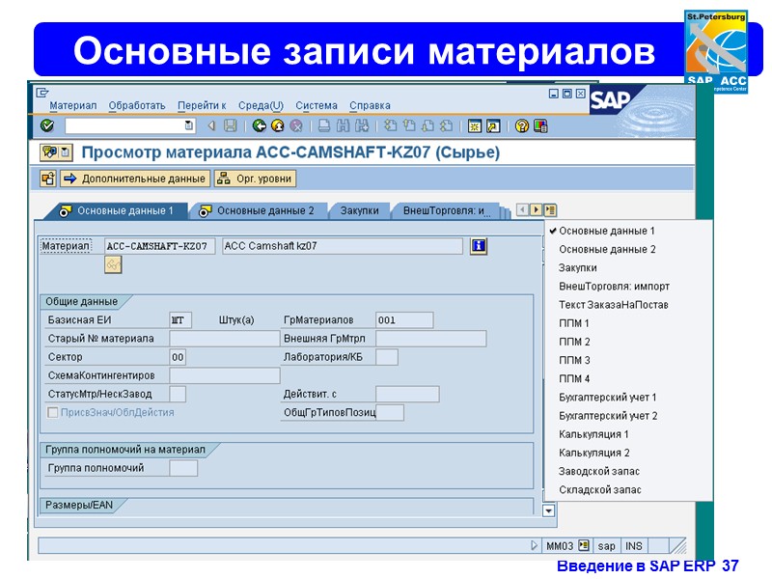Click the Сектор field
The width and height of the screenshot is (772, 579).
(x=178, y=357)
